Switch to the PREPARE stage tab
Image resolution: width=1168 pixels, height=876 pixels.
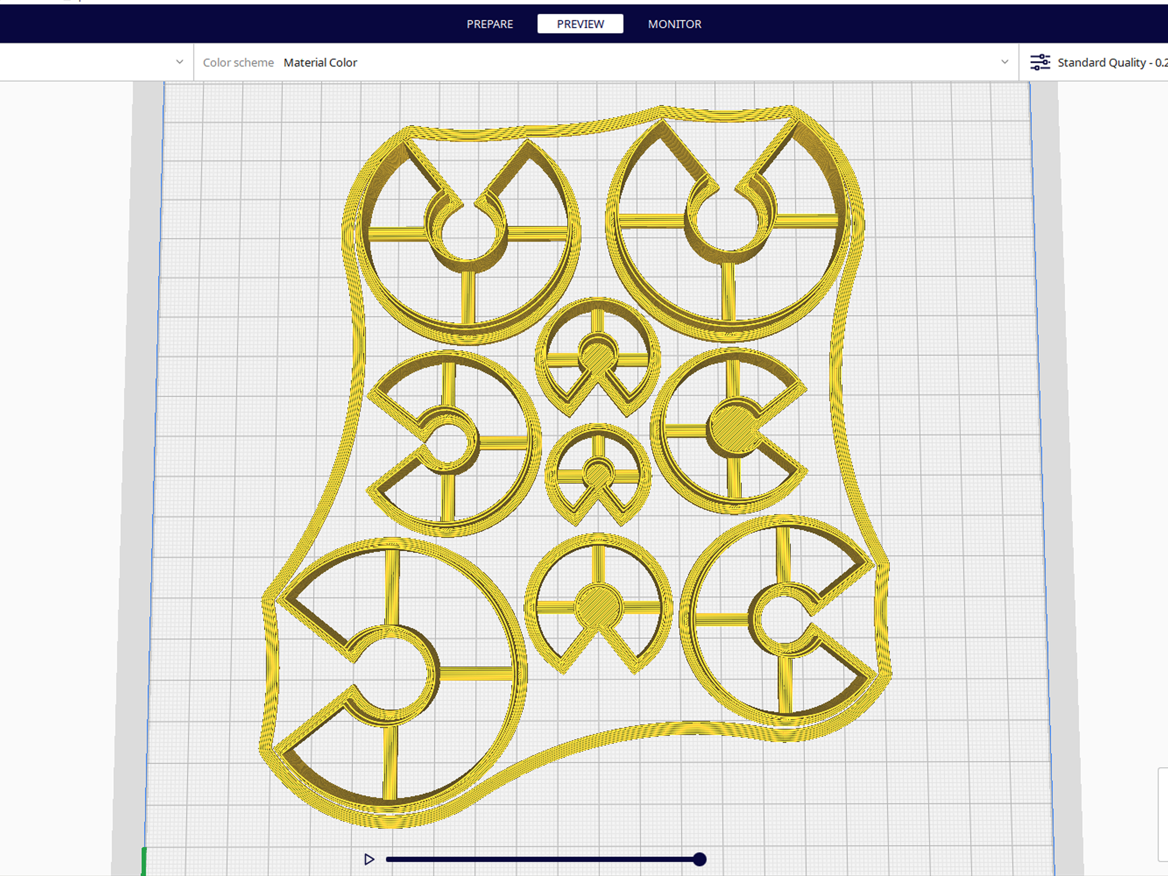489,24
